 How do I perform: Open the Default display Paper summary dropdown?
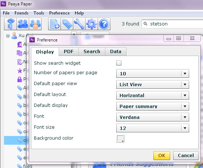tap(152, 106)
